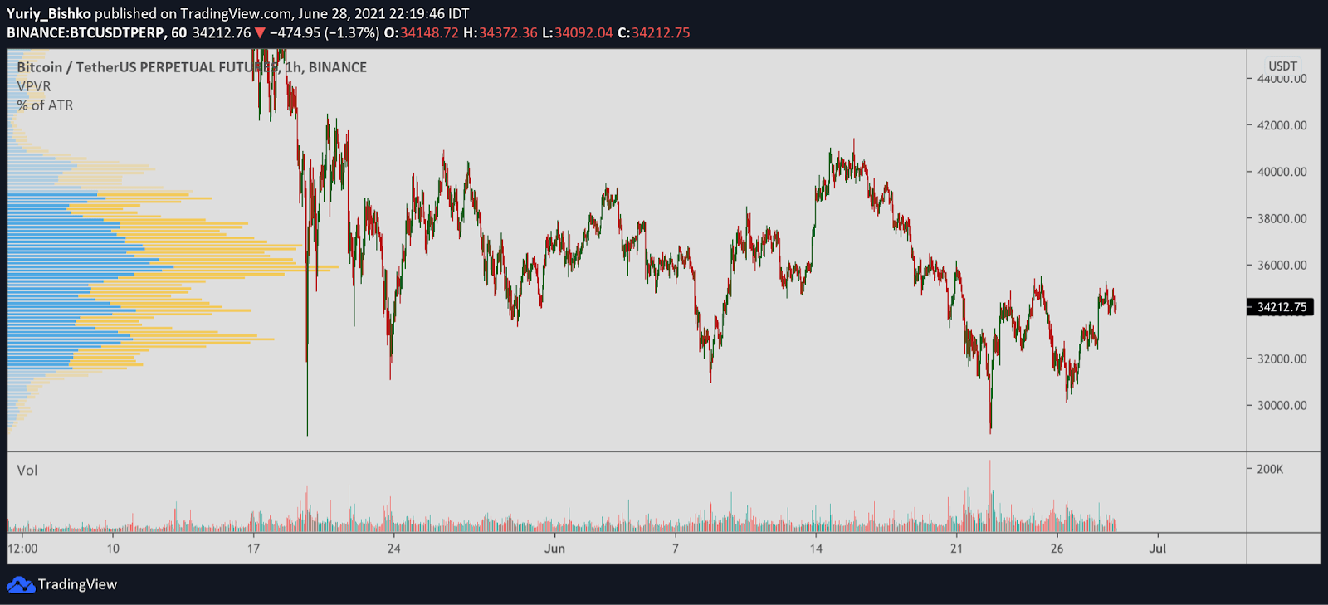
Task: Click the 12:00 time axis label
Action: point(22,549)
